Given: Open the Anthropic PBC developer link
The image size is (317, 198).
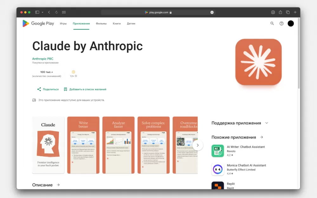Looking at the screenshot, I should point(43,59).
